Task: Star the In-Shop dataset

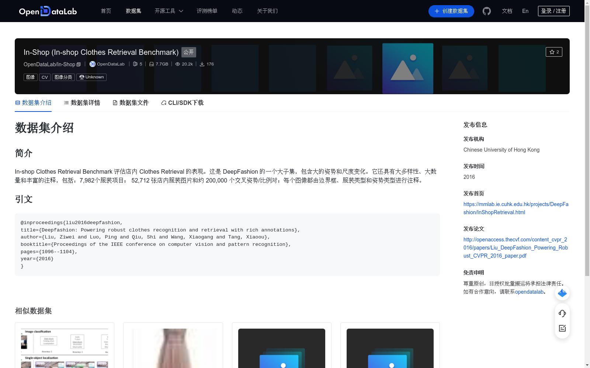Action: [x=554, y=52]
